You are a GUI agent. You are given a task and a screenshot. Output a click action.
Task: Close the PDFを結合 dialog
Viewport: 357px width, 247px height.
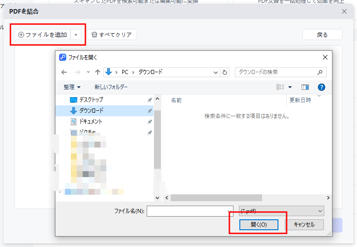[344, 11]
